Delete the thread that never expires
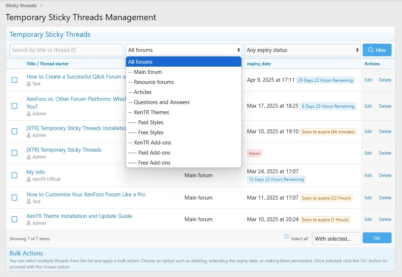402x277 pixels. click(385, 153)
